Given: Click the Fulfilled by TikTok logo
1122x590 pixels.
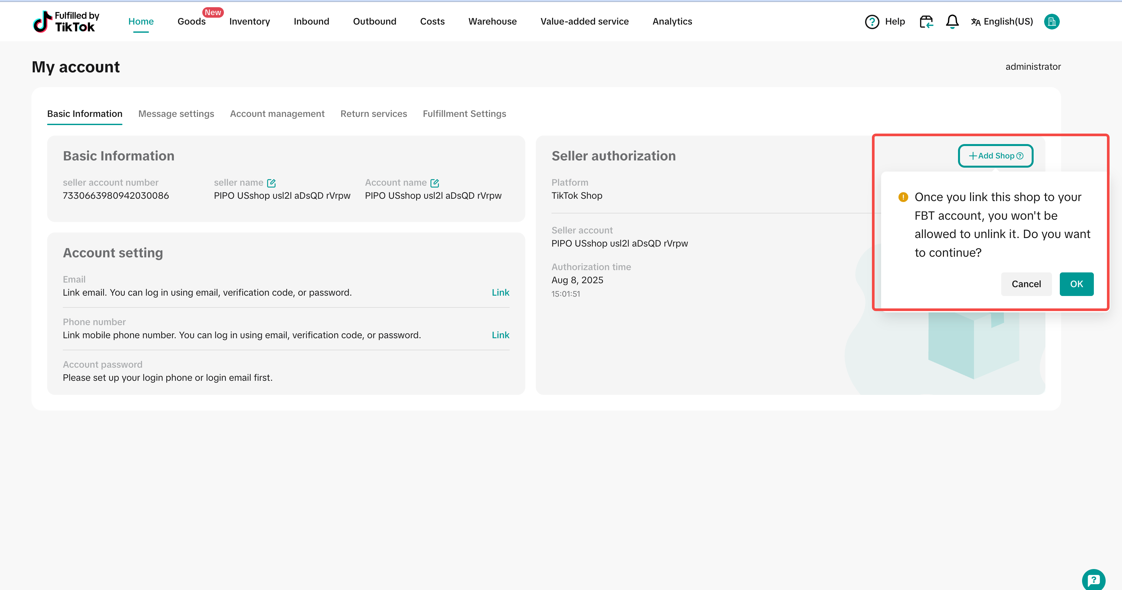Looking at the screenshot, I should pyautogui.click(x=66, y=21).
